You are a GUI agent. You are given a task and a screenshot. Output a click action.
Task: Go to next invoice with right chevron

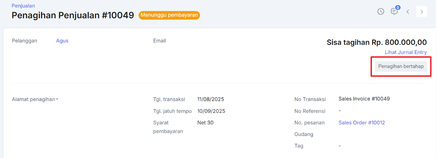421,12
